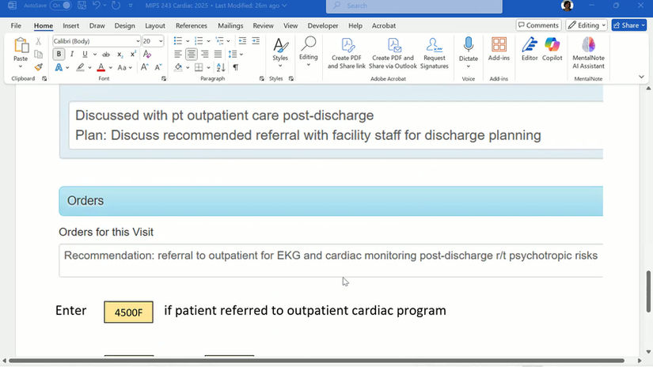This screenshot has width=653, height=367.
Task: Click the title bar Search box
Action: point(414,6)
